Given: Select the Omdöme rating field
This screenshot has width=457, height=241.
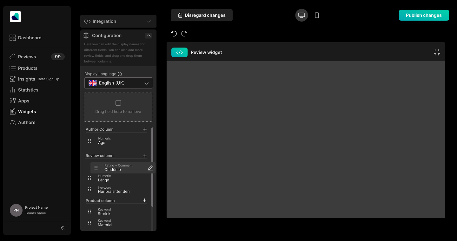Looking at the screenshot, I should [x=123, y=168].
